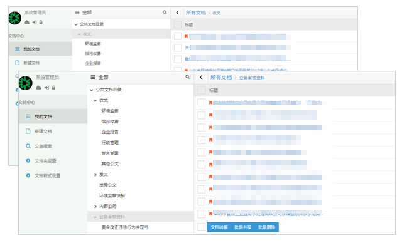Image resolution: width=402 pixels, height=243 pixels.
Task: Click the green avatar in the back window
Action: tap(14, 18)
